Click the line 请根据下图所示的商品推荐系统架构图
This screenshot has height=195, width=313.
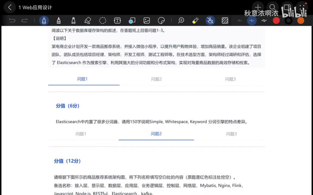coord(145,177)
